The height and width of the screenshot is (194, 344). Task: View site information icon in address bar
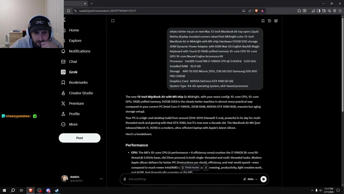(x=75, y=11)
